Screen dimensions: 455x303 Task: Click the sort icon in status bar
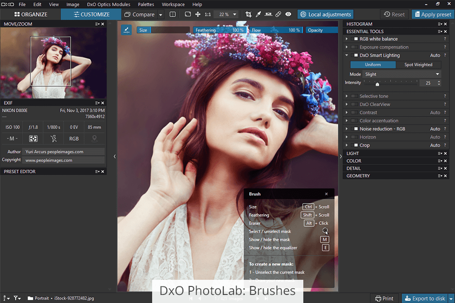point(6,298)
